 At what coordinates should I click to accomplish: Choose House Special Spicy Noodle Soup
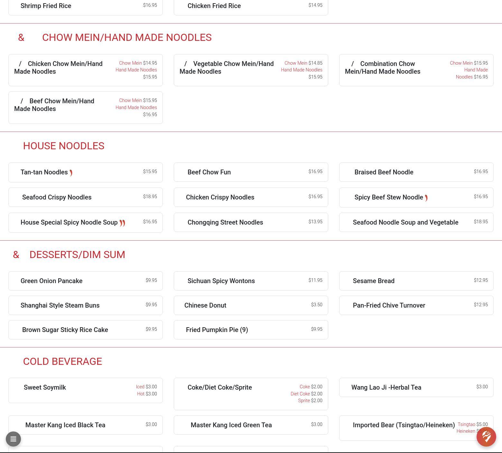point(86,223)
